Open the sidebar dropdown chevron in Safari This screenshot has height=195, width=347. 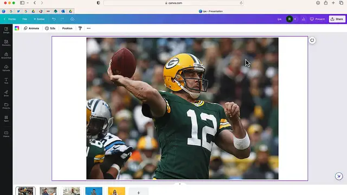tap(28, 3)
